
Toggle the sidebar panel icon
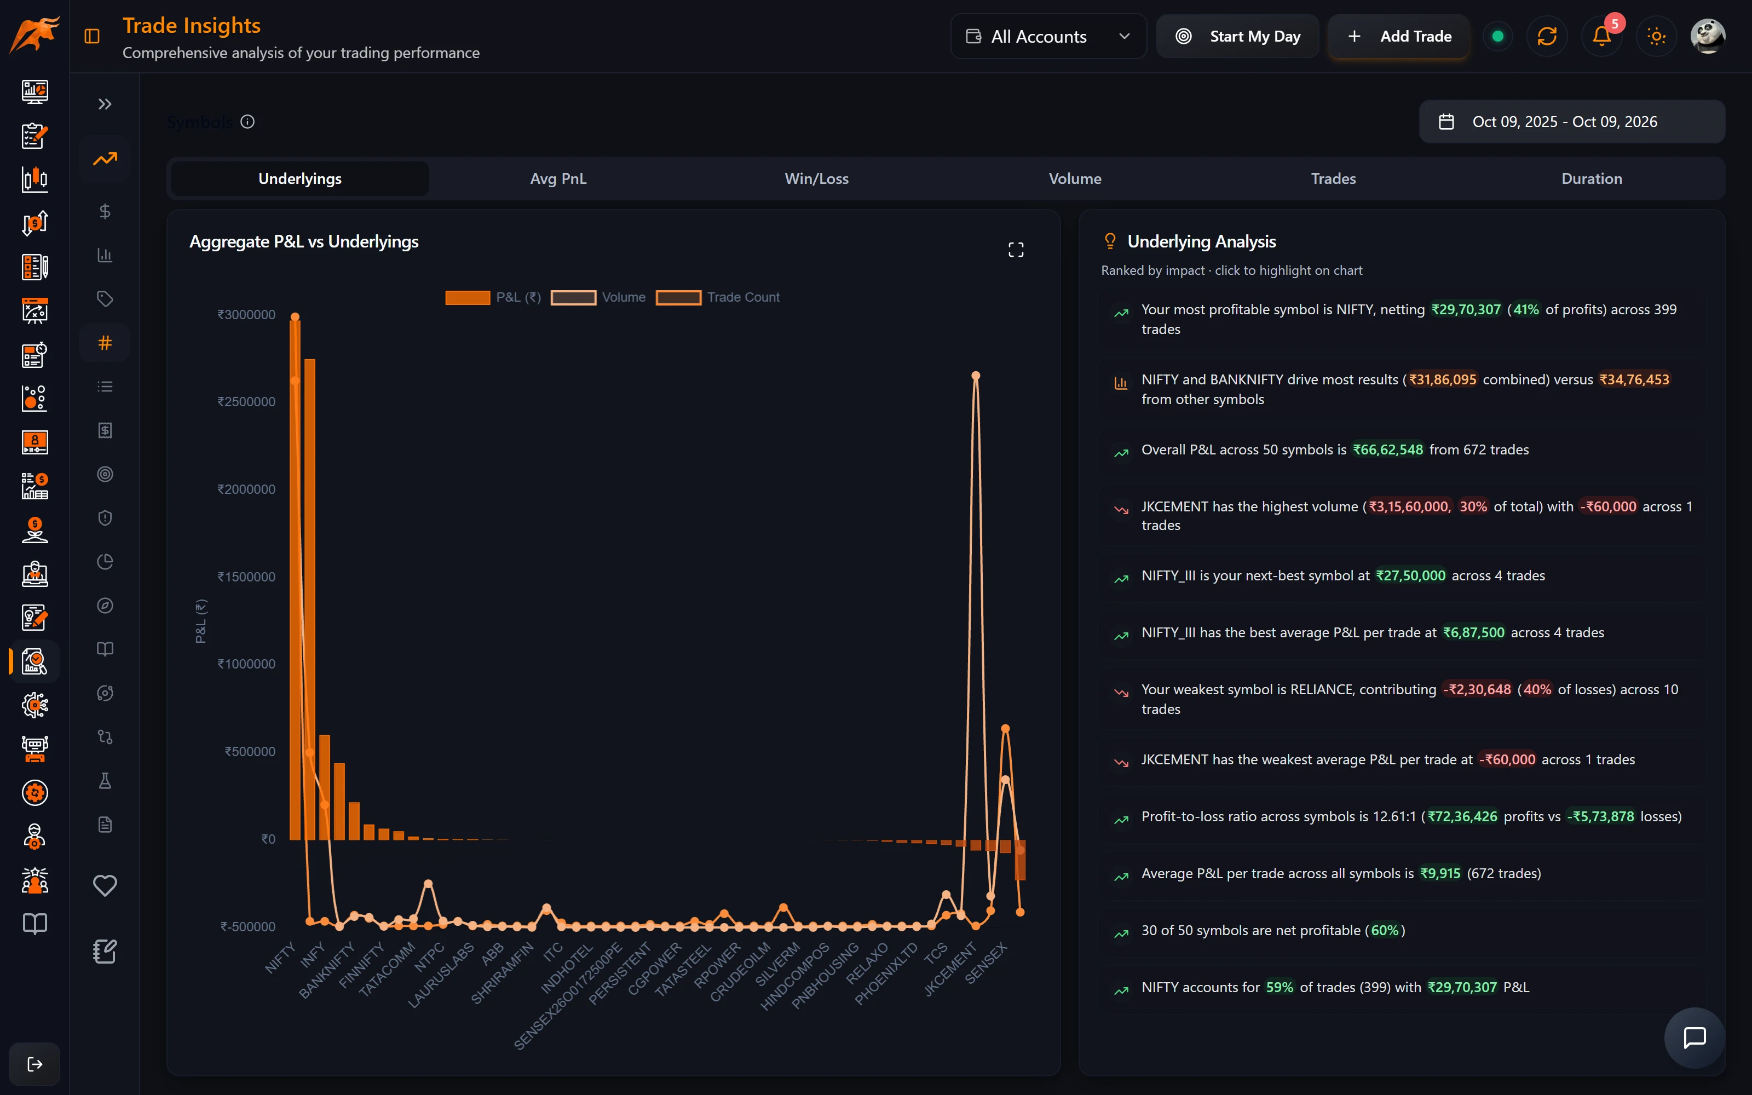(92, 36)
